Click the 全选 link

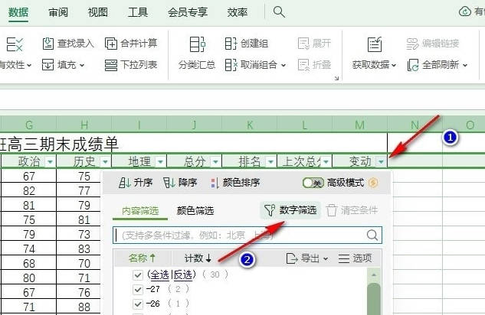[x=159, y=274]
